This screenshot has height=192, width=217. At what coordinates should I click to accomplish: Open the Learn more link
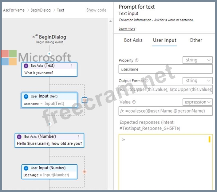(127, 29)
